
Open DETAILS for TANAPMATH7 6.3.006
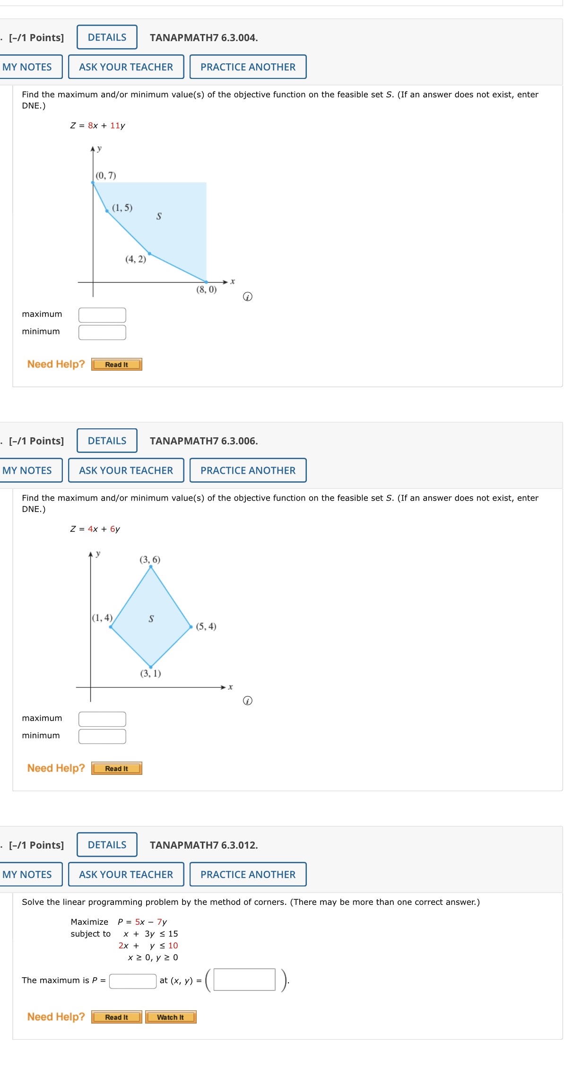click(106, 441)
